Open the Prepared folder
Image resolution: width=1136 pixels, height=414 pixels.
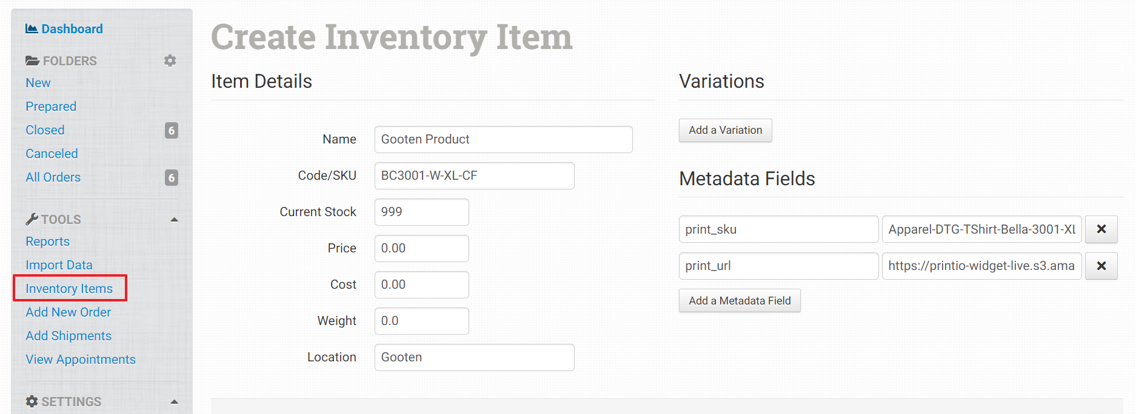[x=51, y=107]
